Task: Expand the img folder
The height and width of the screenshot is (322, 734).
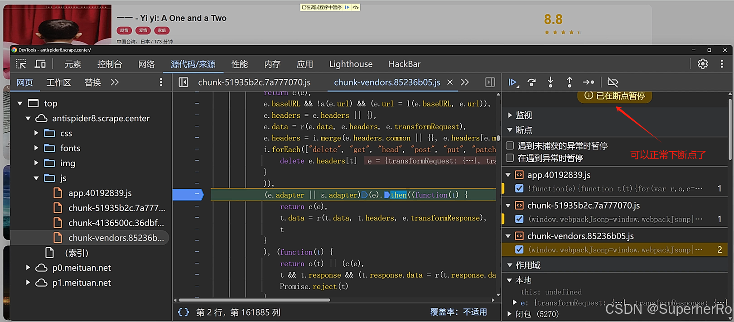Action: coord(36,163)
